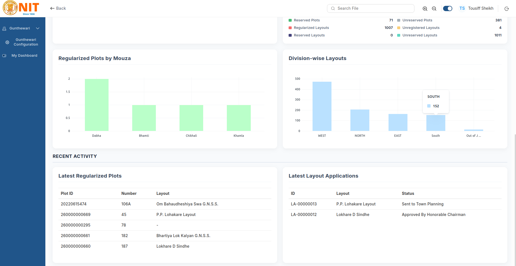Toggle the theme switch in header
This screenshot has height=266, width=516.
pos(448,8)
